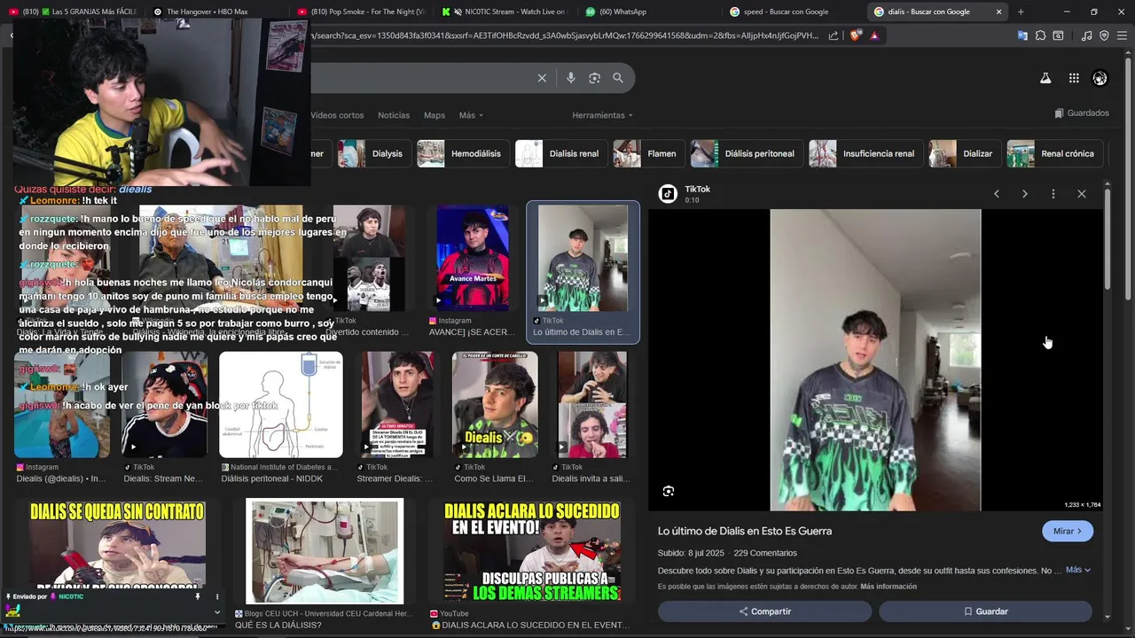Open the Avance Martes Instagram thumbnail
Image resolution: width=1135 pixels, height=638 pixels.
point(473,258)
